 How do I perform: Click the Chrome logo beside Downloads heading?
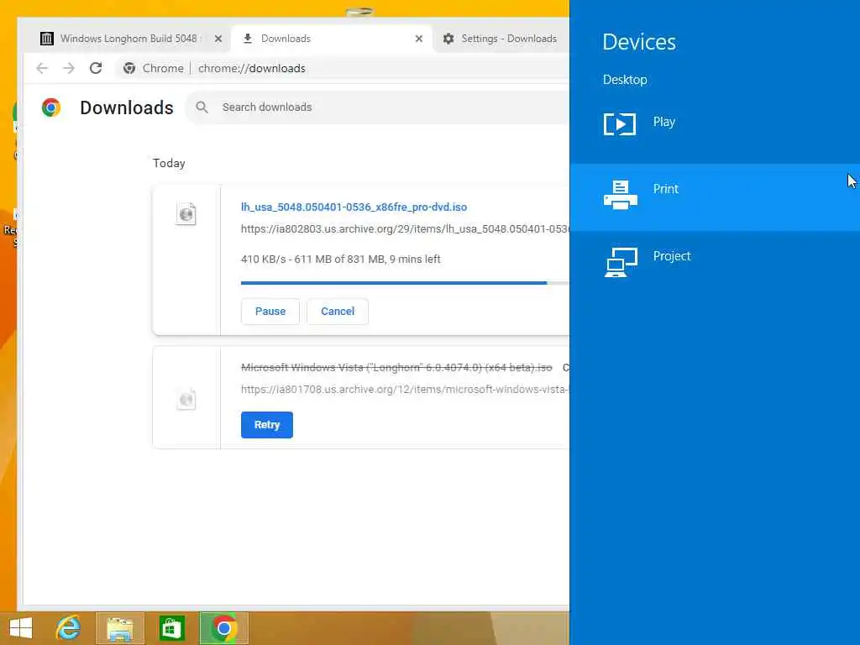51,107
